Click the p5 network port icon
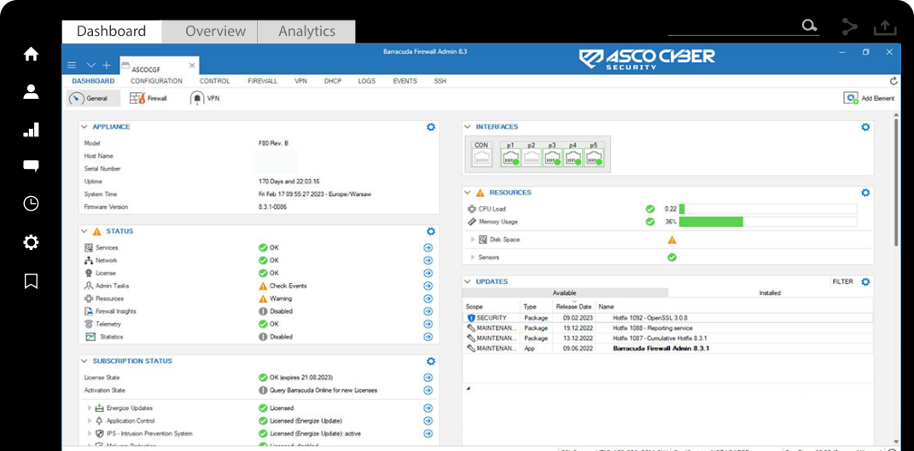 pos(594,158)
